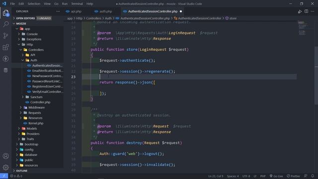The height and width of the screenshot is (179, 318).
Task: Open the File menu
Action: pyautogui.click(x=12, y=3)
